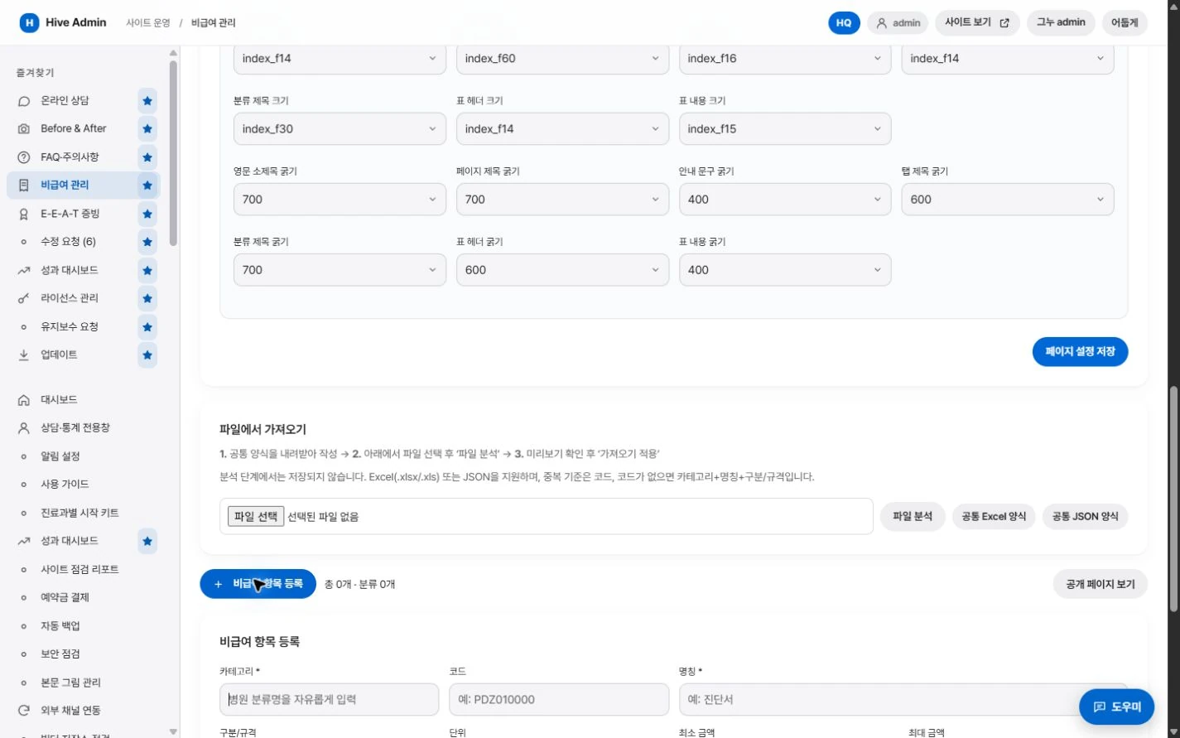Click the 외부 채널 연동 sync icon

tap(24, 711)
